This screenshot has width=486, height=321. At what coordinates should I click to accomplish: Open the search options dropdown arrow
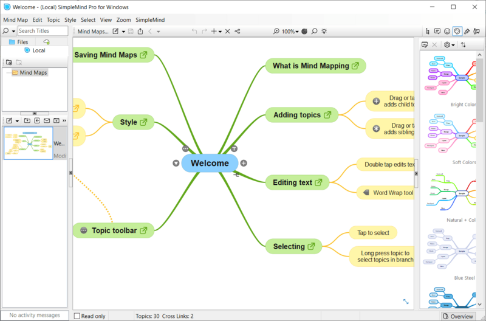click(x=13, y=32)
